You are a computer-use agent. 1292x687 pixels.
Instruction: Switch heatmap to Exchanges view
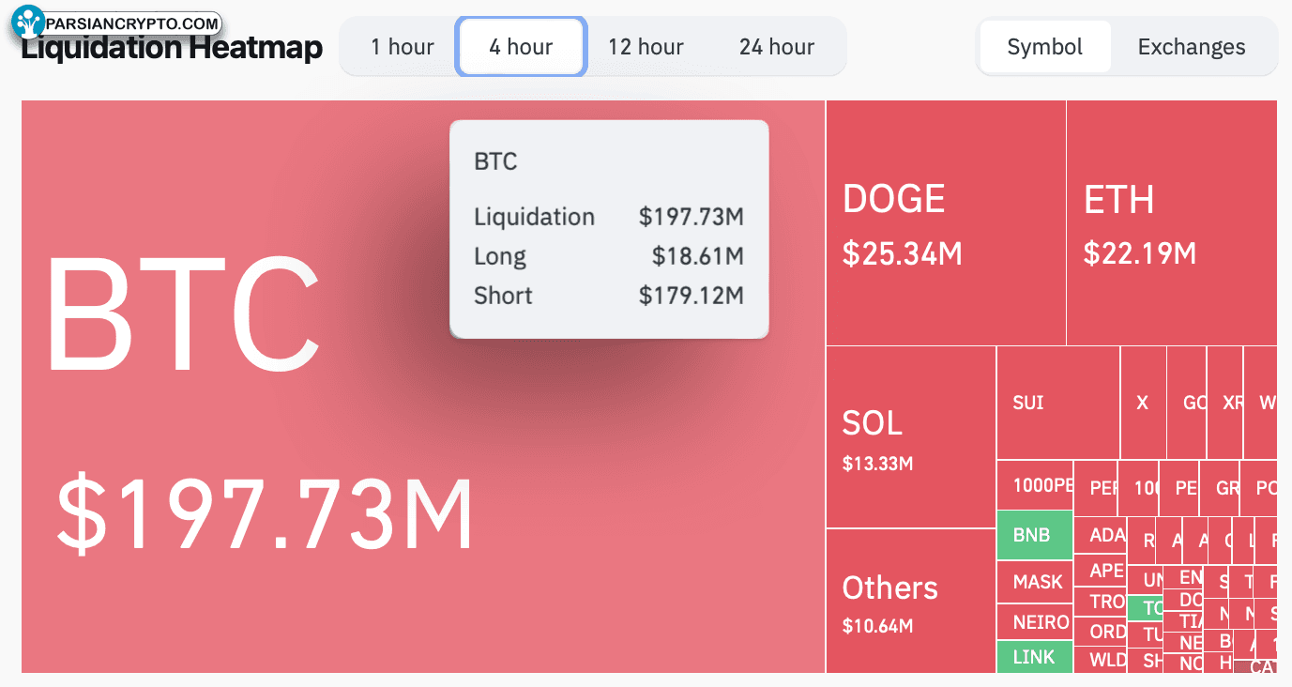(1192, 47)
